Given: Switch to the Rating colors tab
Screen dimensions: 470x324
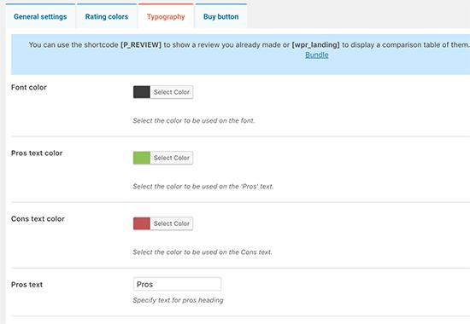Looking at the screenshot, I should pyautogui.click(x=107, y=16).
